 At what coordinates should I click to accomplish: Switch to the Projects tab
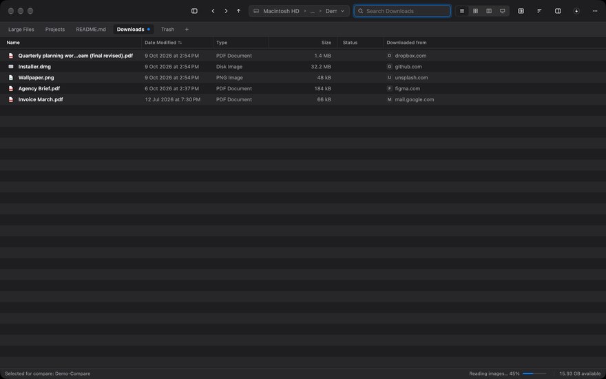(55, 30)
